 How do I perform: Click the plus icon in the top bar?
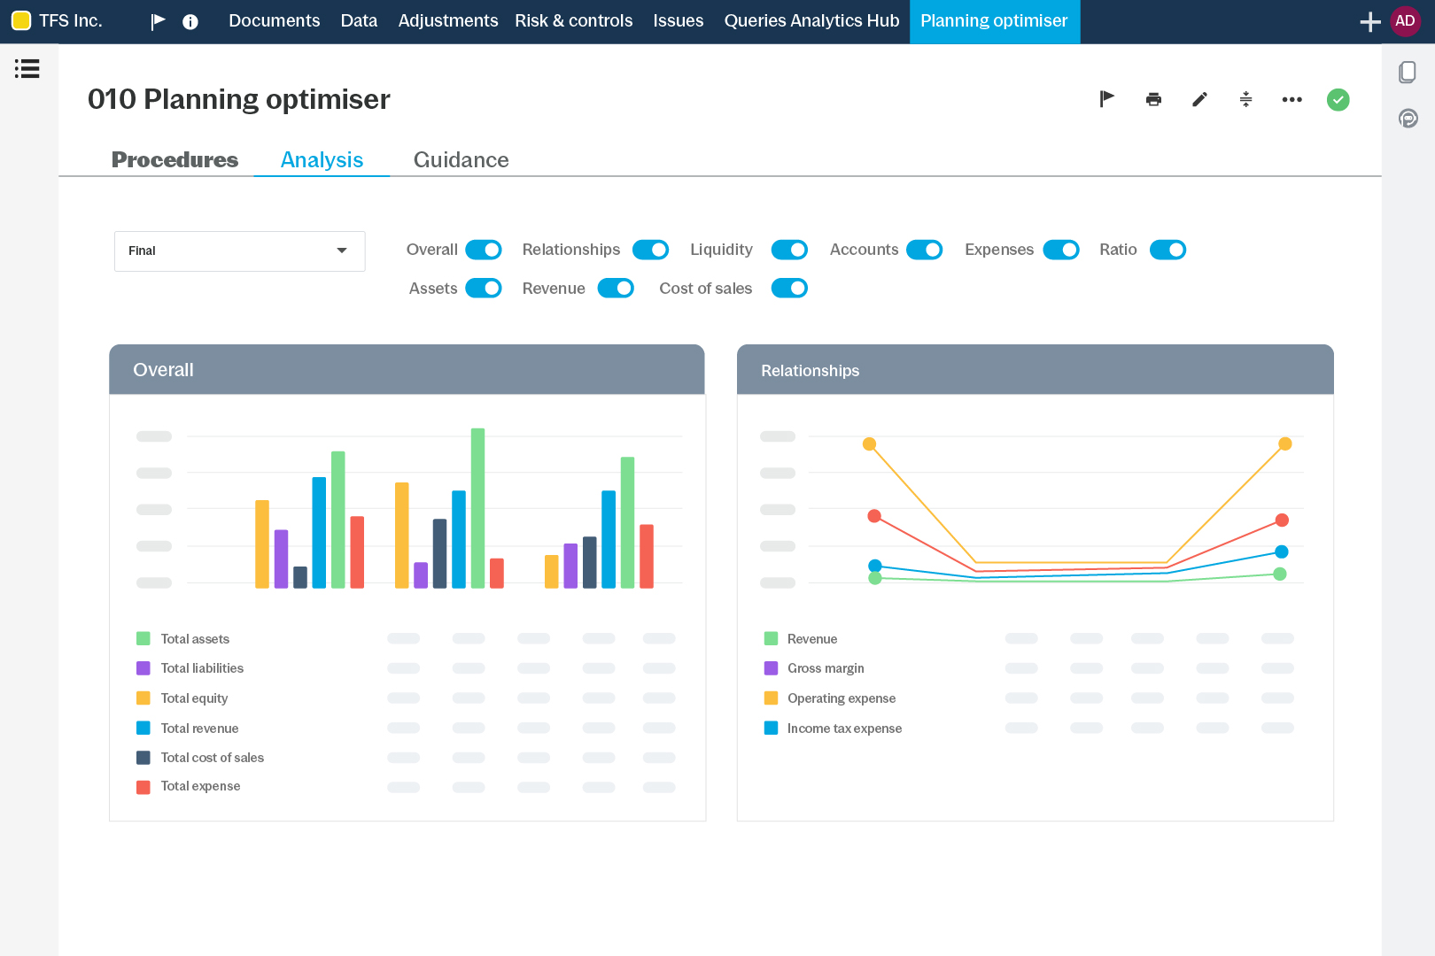click(x=1369, y=21)
